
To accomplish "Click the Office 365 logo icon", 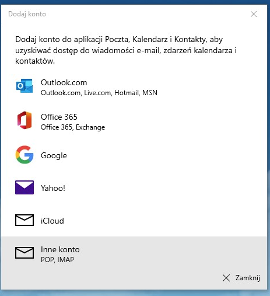I will 24,120.
